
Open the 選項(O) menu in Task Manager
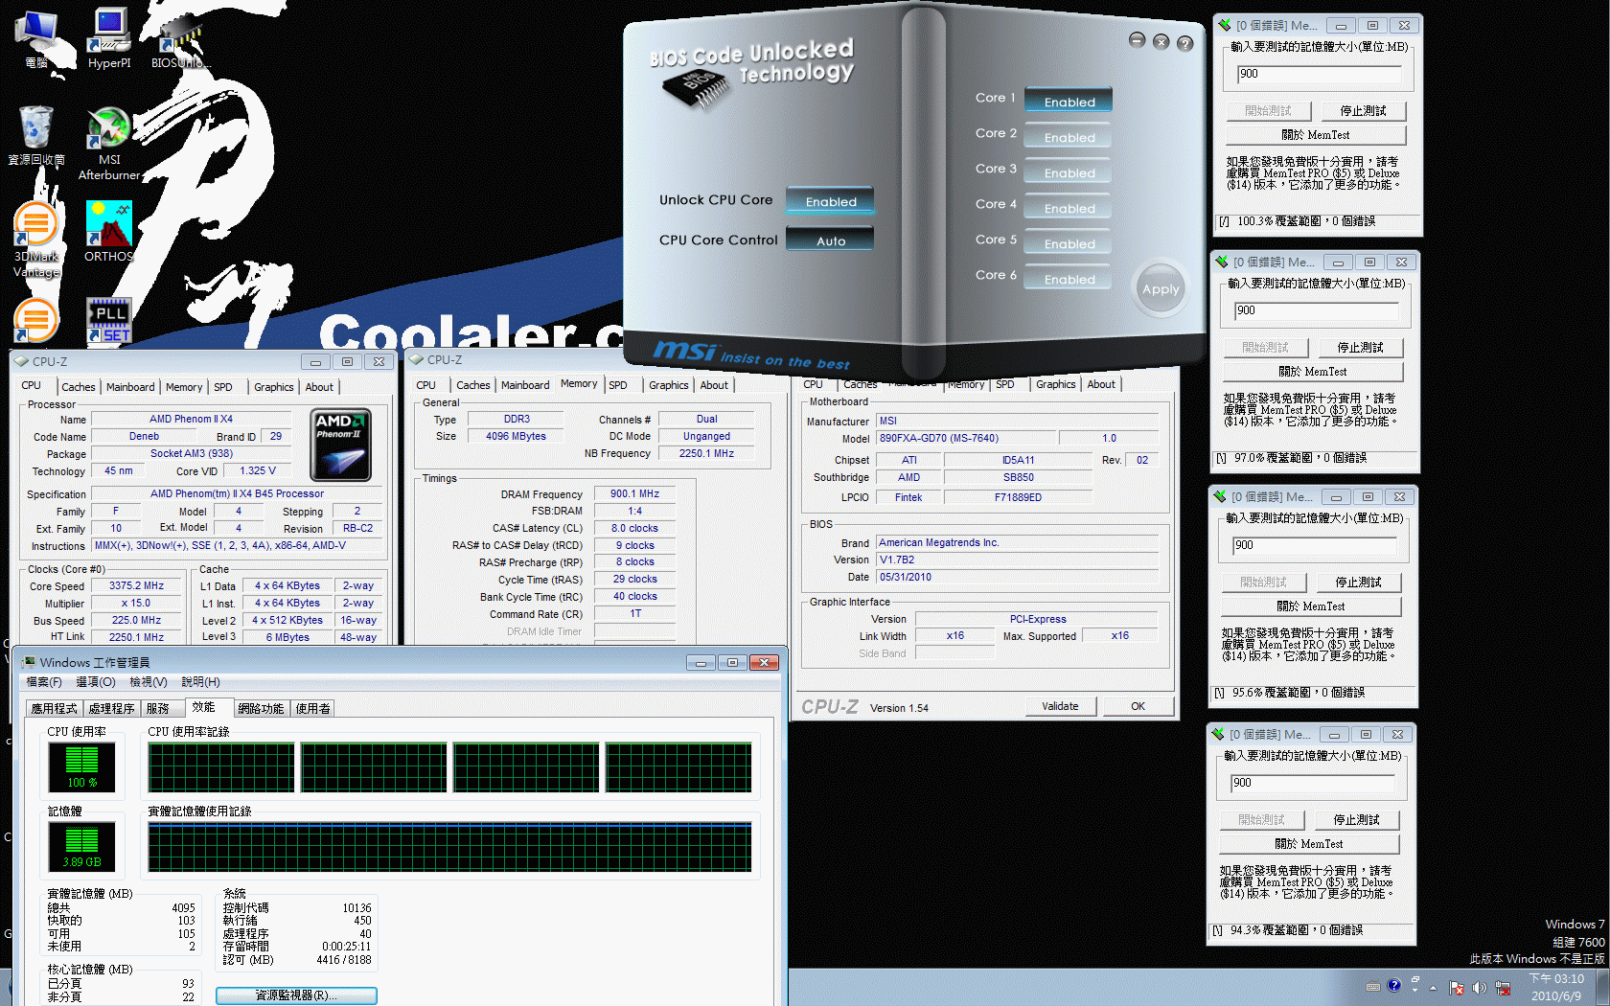click(x=96, y=682)
